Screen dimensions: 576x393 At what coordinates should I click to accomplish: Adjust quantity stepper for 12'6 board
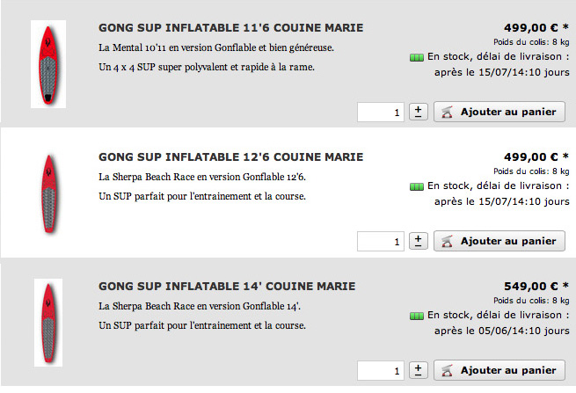[419, 241]
